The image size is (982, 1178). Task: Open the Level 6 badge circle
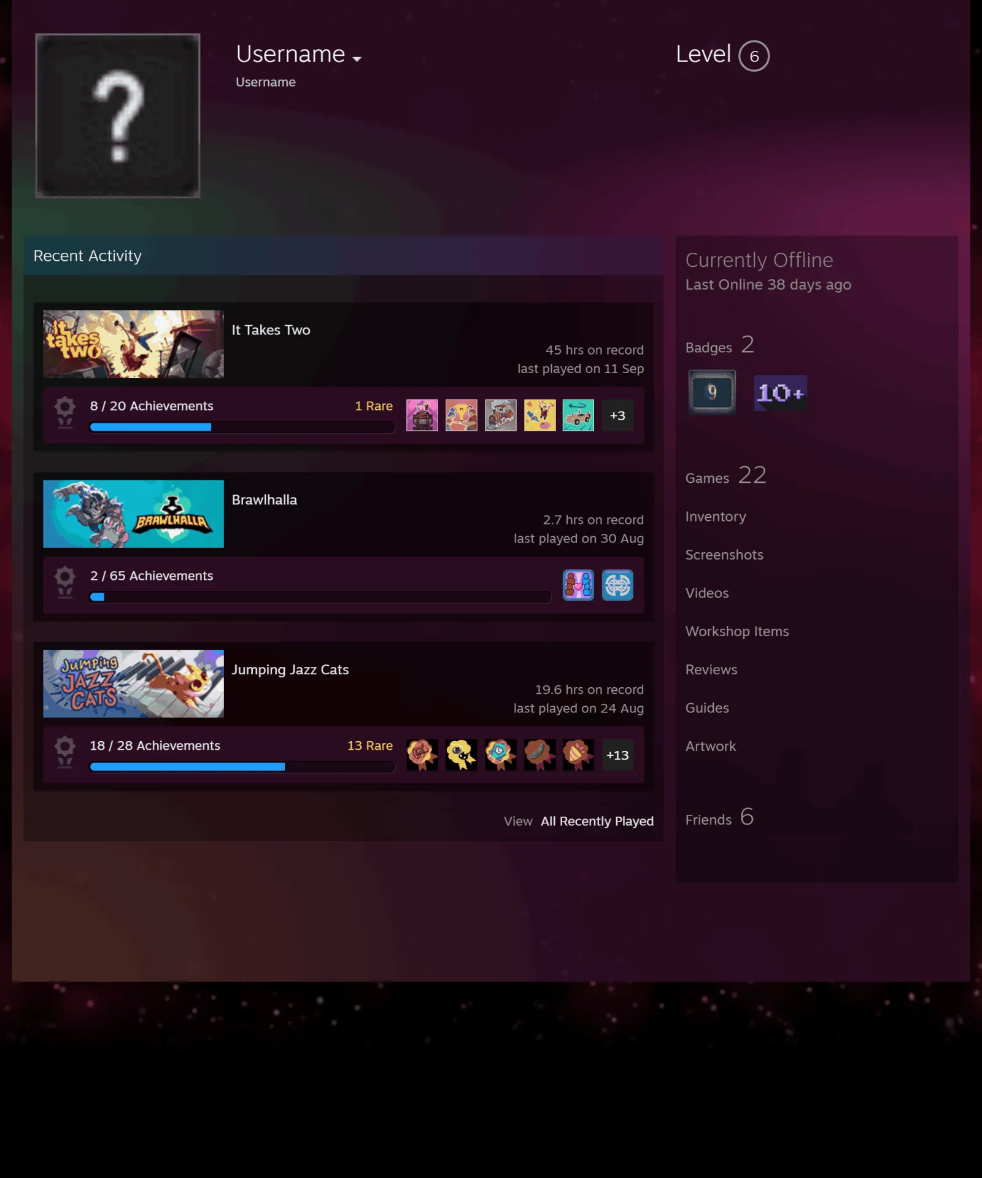pyautogui.click(x=754, y=56)
